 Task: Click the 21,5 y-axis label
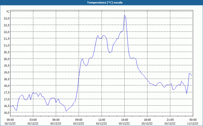[x=7, y=39]
